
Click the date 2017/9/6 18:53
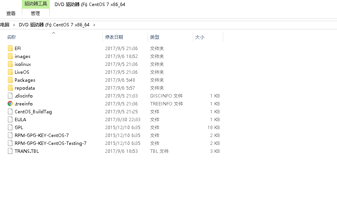click(121, 151)
